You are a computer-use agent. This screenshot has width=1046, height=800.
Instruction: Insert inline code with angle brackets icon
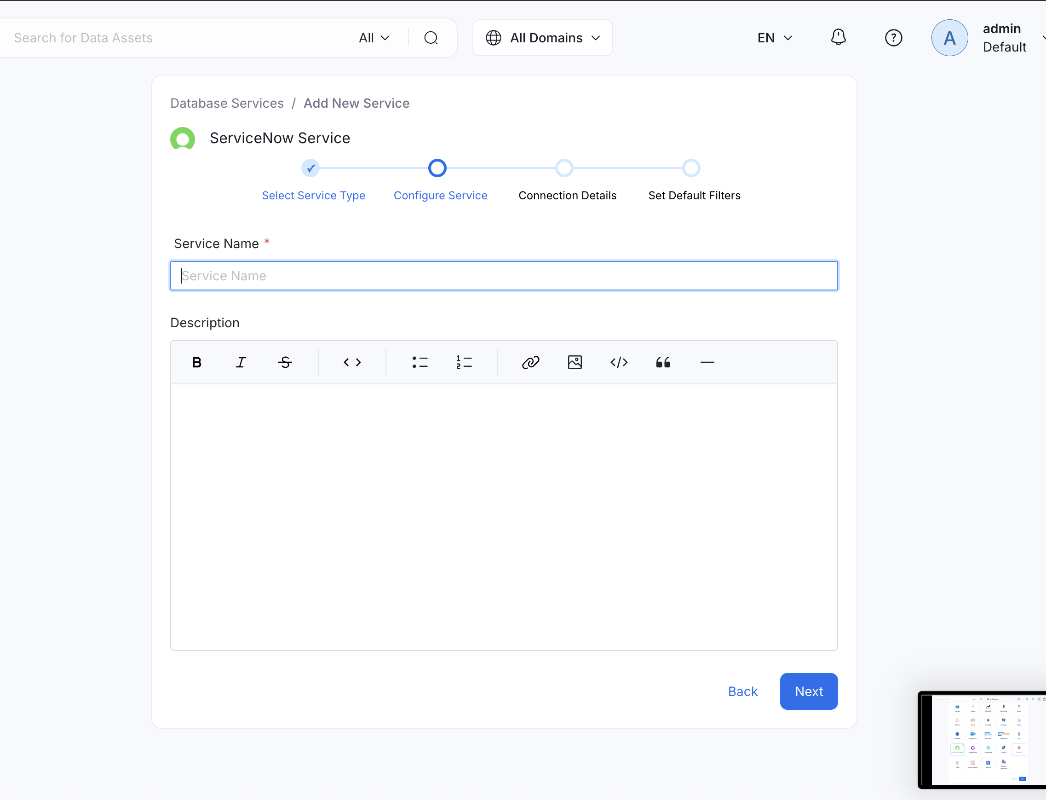point(352,362)
